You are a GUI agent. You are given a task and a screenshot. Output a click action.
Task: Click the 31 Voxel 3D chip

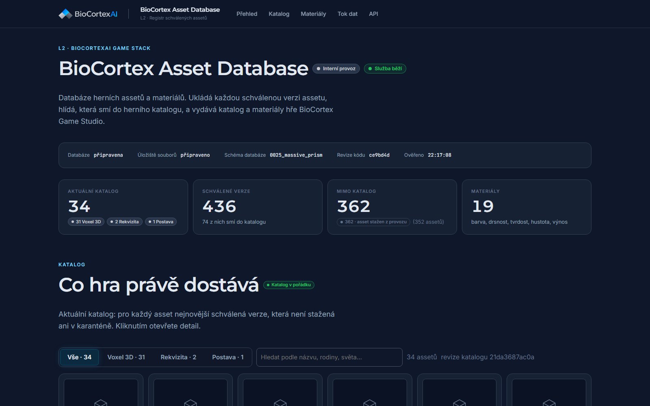point(86,222)
